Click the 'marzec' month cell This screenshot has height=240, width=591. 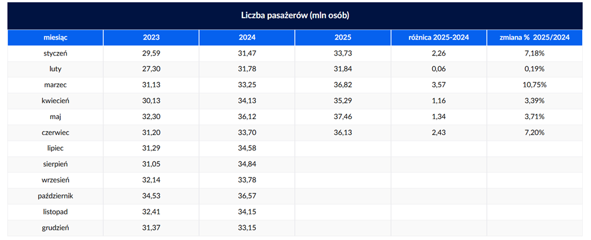click(x=56, y=85)
